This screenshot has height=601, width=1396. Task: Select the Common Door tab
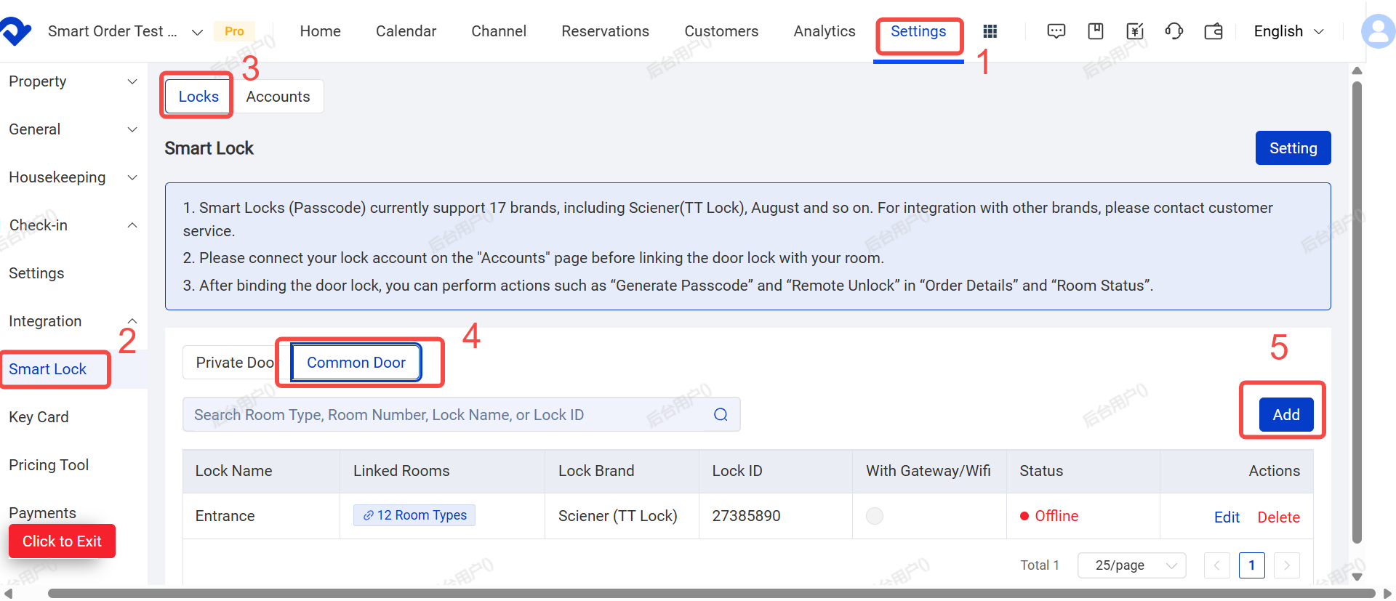click(x=356, y=363)
